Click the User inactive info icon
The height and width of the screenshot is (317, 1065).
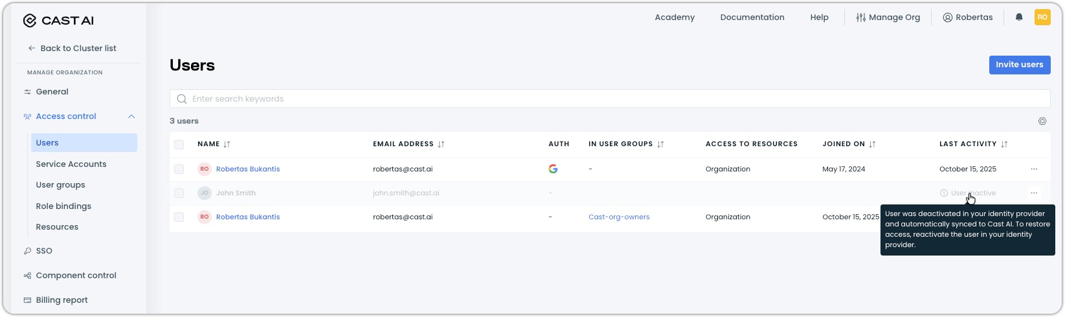click(944, 193)
